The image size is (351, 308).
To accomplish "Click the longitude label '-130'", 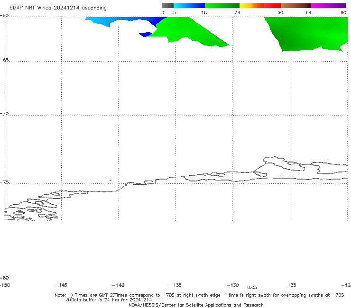I will (233, 285).
